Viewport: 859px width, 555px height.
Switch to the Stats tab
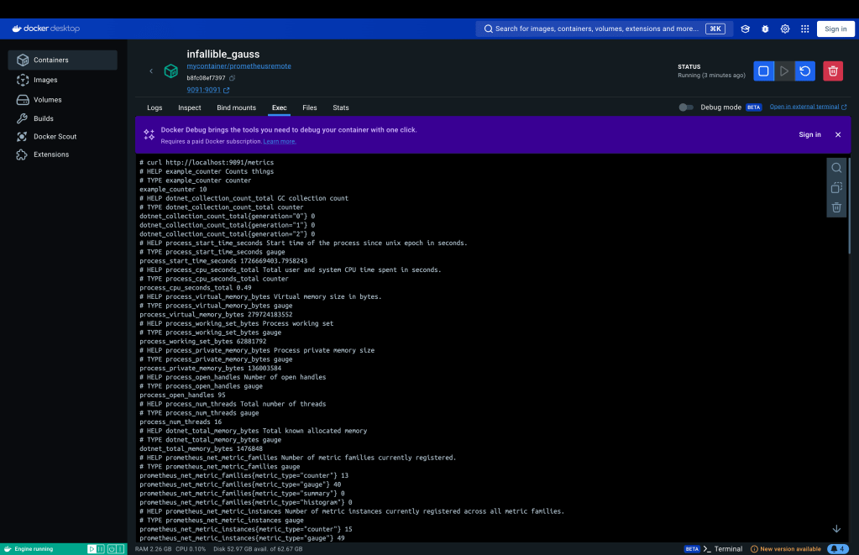(x=341, y=108)
